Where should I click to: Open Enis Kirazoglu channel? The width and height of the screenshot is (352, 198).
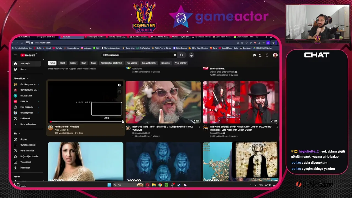pos(27,107)
